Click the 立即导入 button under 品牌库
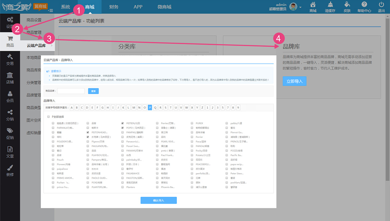 (x=294, y=81)
